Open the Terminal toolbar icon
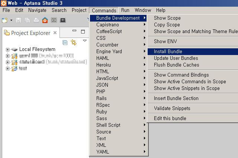Screen dimensions: 238x158 (x=63, y=20)
